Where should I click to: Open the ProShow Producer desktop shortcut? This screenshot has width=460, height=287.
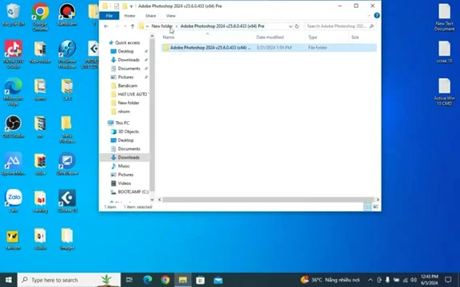(x=67, y=54)
